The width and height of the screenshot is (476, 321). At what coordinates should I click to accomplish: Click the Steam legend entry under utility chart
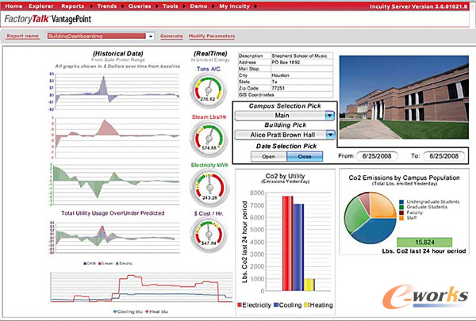click(x=106, y=264)
